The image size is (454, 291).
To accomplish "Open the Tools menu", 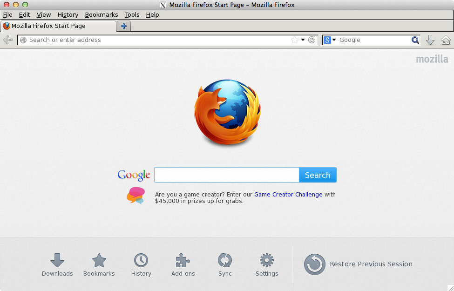I will pyautogui.click(x=132, y=15).
